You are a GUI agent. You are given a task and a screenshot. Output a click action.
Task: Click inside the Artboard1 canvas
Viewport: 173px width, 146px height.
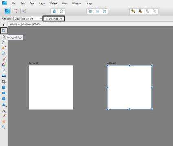click(51, 87)
